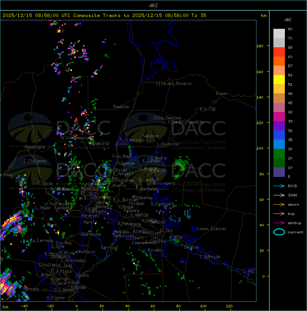This screenshot has height=311, width=307.
Task: Click the cyan 50YD arrow in legend
Action: (279, 186)
